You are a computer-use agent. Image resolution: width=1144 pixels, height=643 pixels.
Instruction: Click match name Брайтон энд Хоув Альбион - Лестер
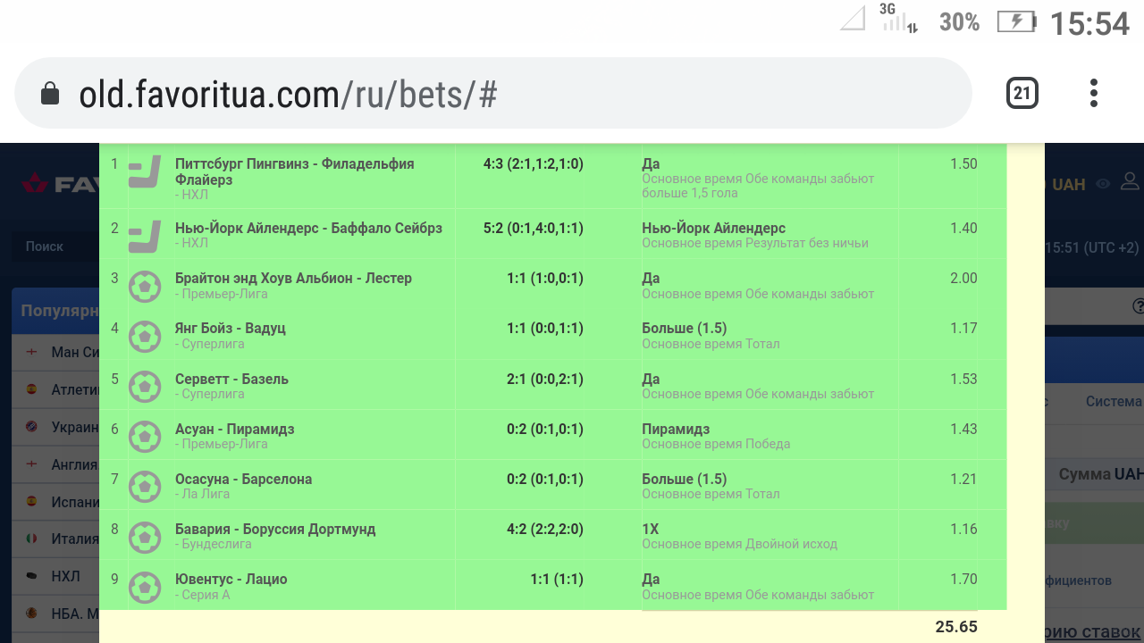point(293,278)
